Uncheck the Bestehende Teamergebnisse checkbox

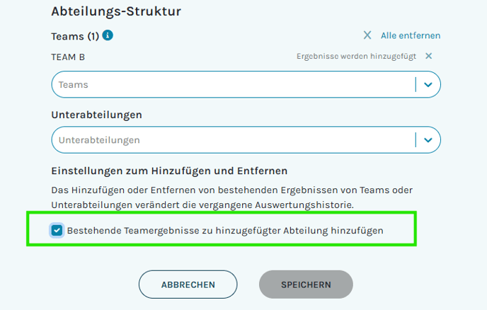pyautogui.click(x=57, y=230)
